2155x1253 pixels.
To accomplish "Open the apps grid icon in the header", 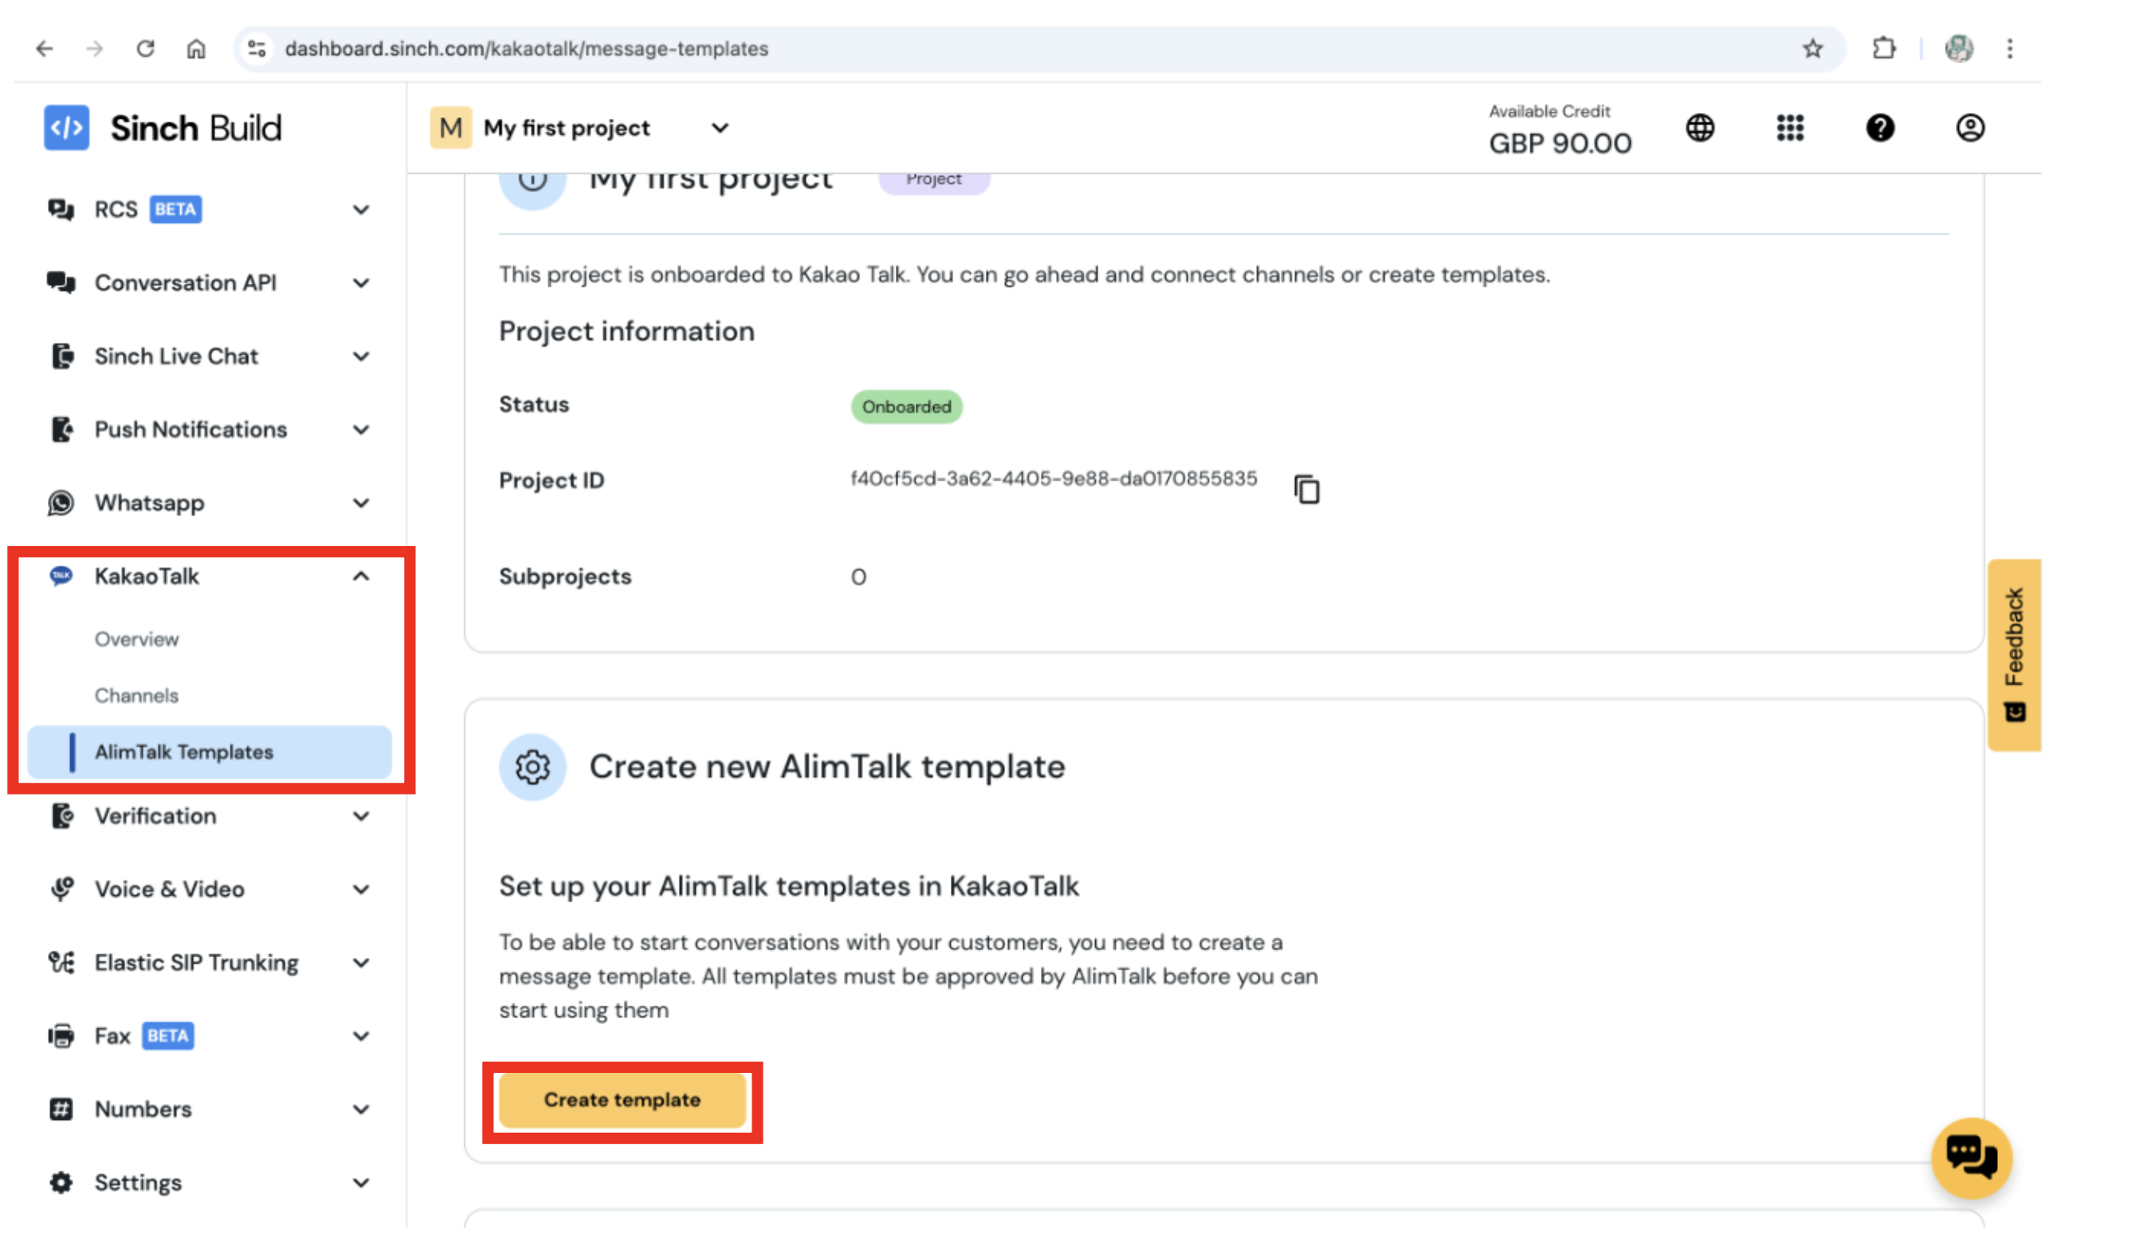I will point(1789,128).
